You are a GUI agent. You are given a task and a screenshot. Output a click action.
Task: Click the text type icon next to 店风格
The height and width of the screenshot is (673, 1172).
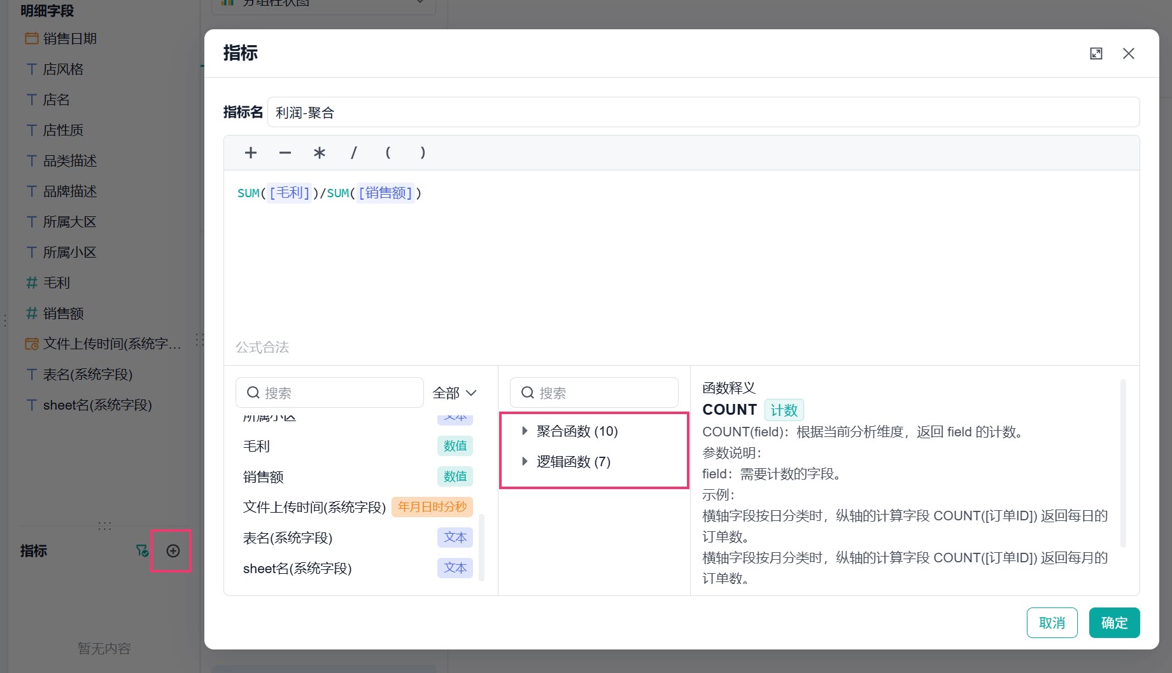[x=31, y=69]
